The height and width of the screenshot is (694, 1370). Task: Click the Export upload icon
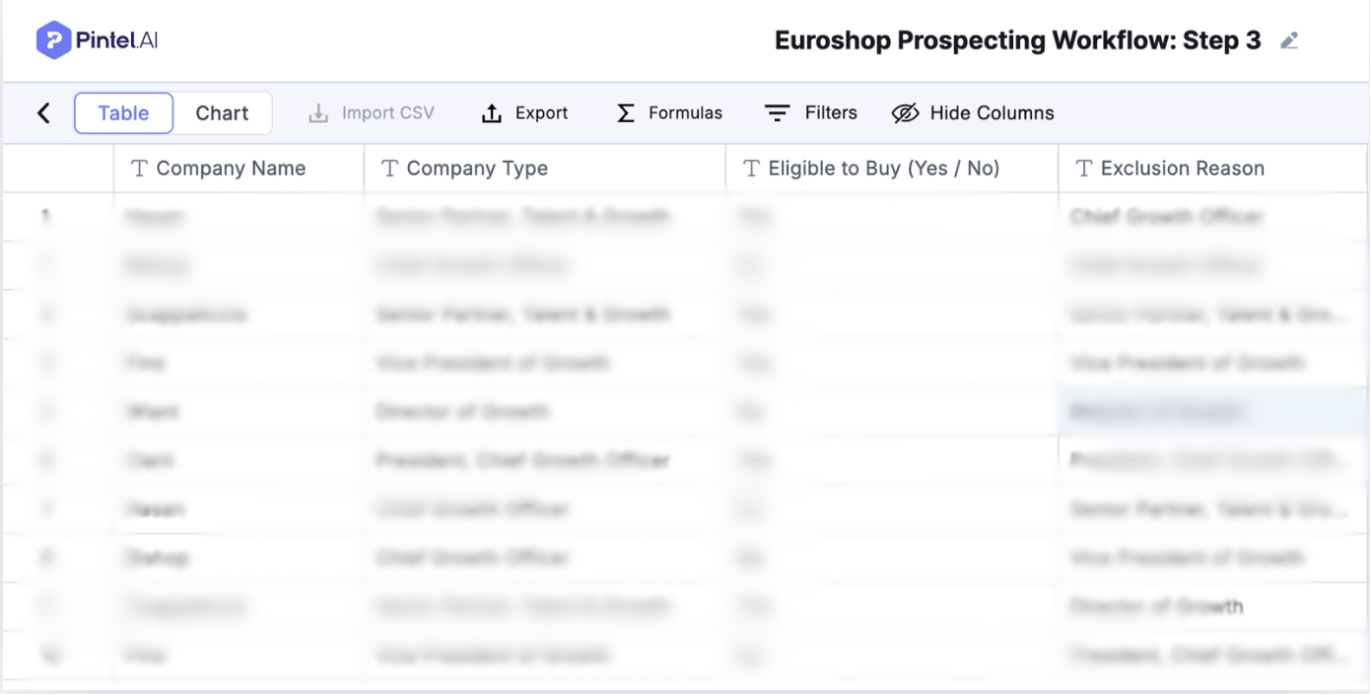coord(492,113)
